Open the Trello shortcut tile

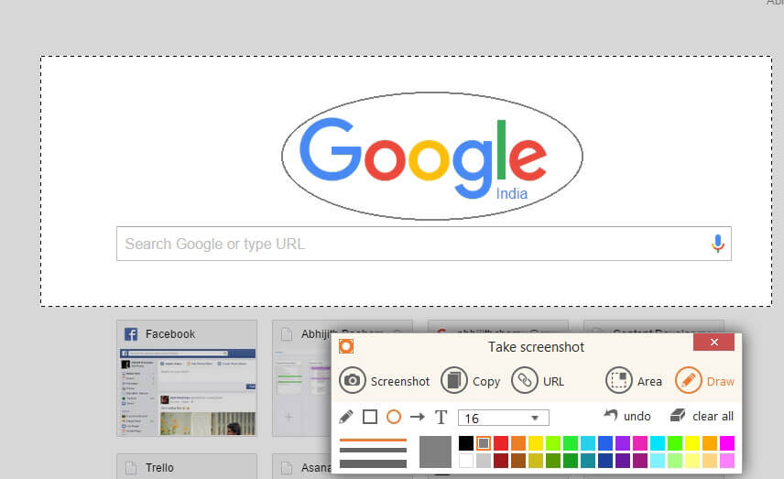point(187,466)
